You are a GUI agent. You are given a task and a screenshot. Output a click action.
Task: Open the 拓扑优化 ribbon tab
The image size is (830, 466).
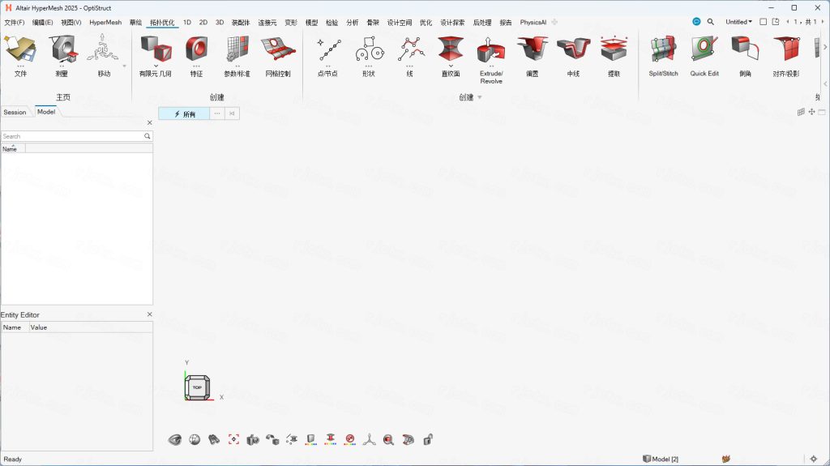point(162,23)
